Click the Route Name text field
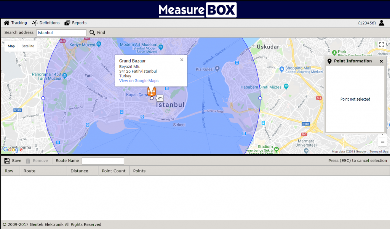The width and height of the screenshot is (390, 229). coord(103,161)
